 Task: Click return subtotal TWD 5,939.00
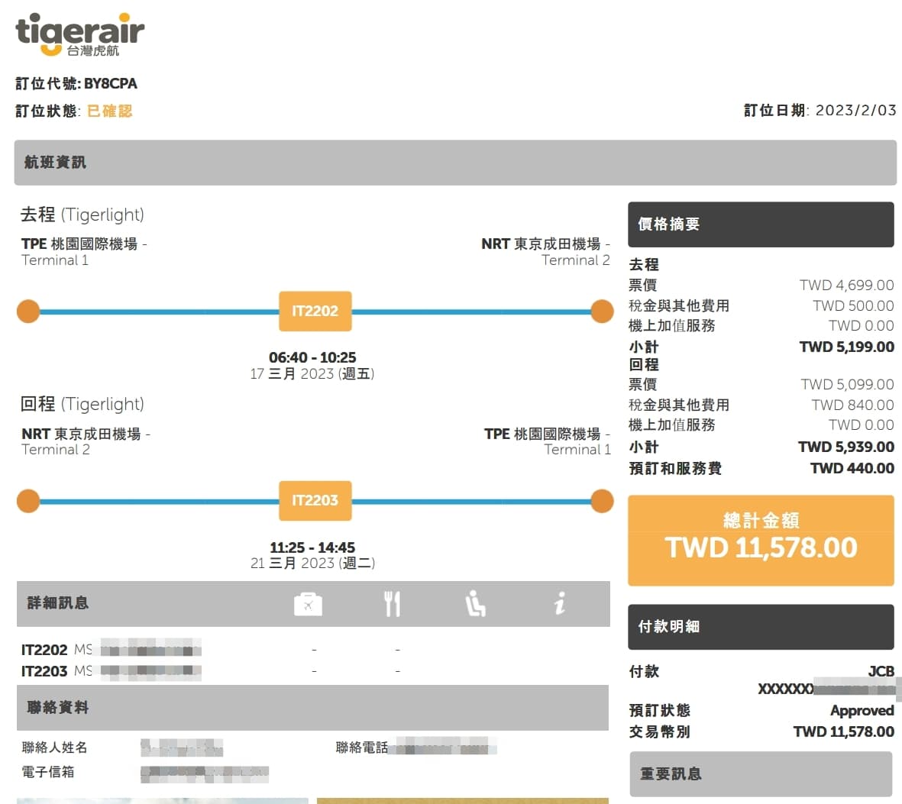(x=846, y=447)
